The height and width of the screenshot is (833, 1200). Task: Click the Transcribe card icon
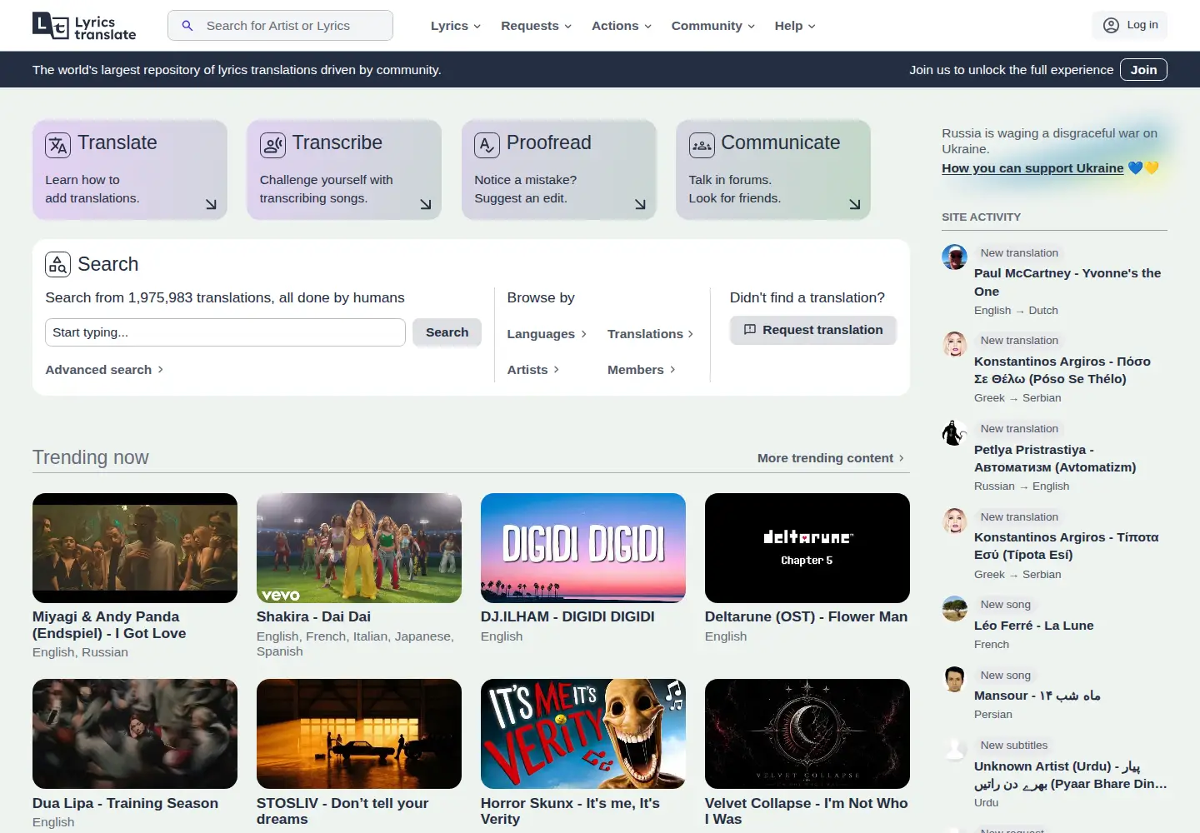(272, 145)
